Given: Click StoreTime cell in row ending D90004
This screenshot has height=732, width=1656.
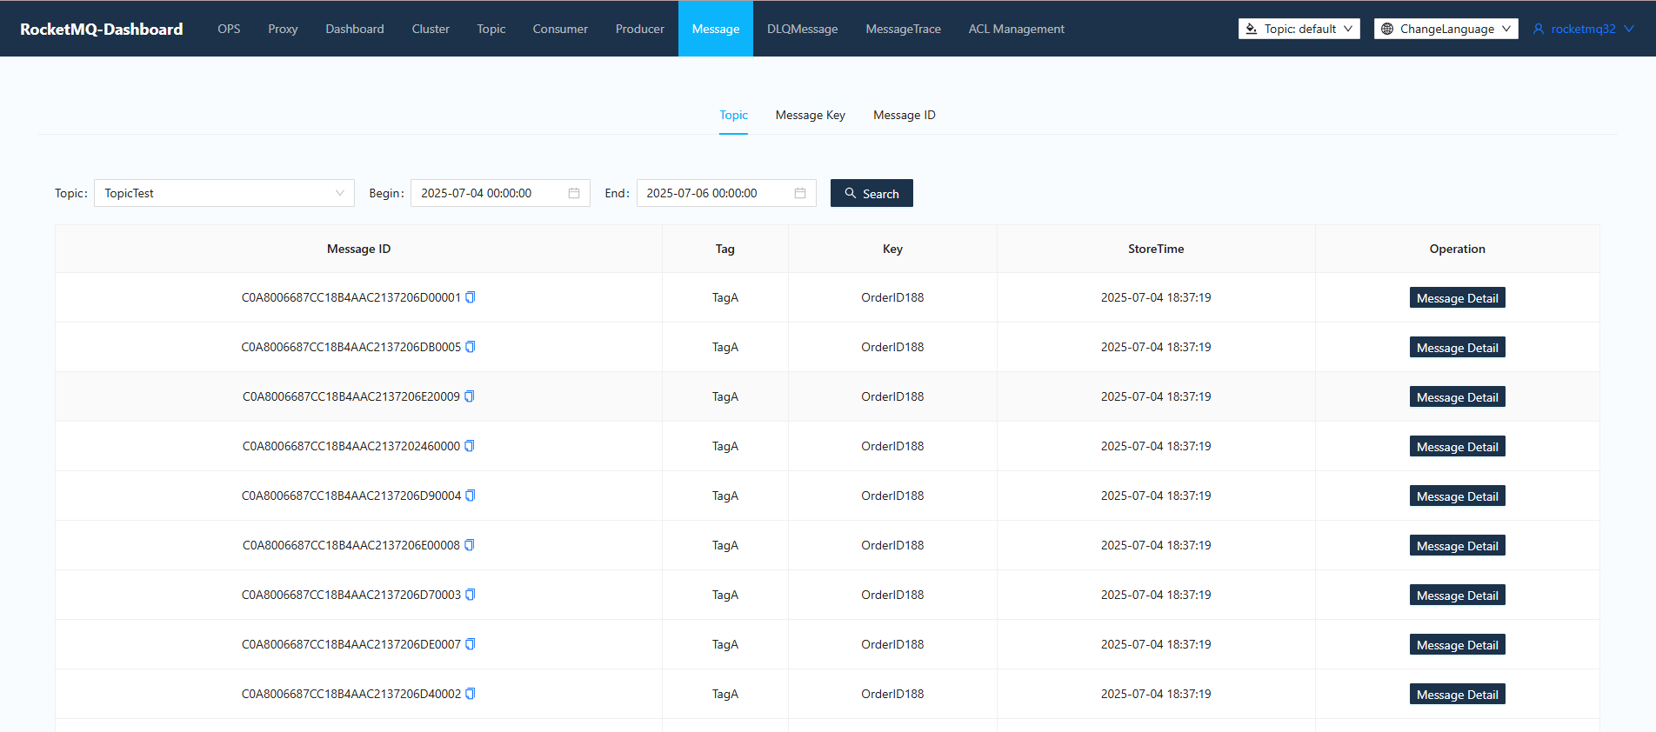Looking at the screenshot, I should pyautogui.click(x=1156, y=496).
